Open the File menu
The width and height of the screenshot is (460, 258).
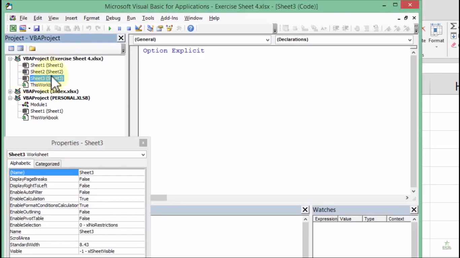[23, 18]
